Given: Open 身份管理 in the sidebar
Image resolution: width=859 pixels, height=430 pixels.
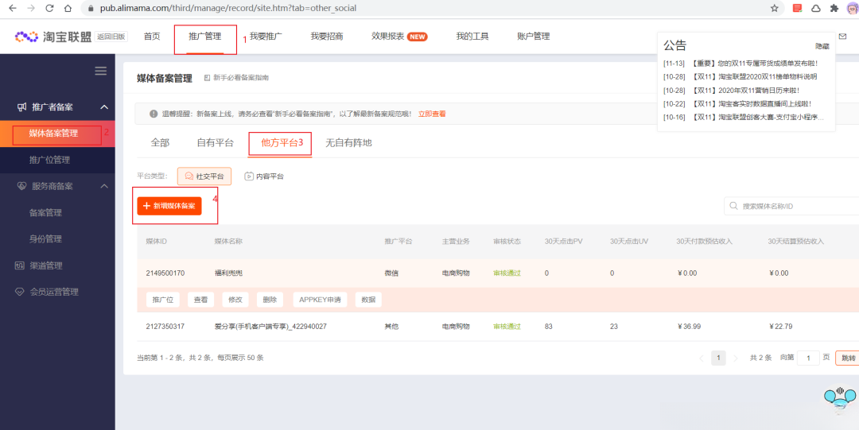Looking at the screenshot, I should 45,238.
